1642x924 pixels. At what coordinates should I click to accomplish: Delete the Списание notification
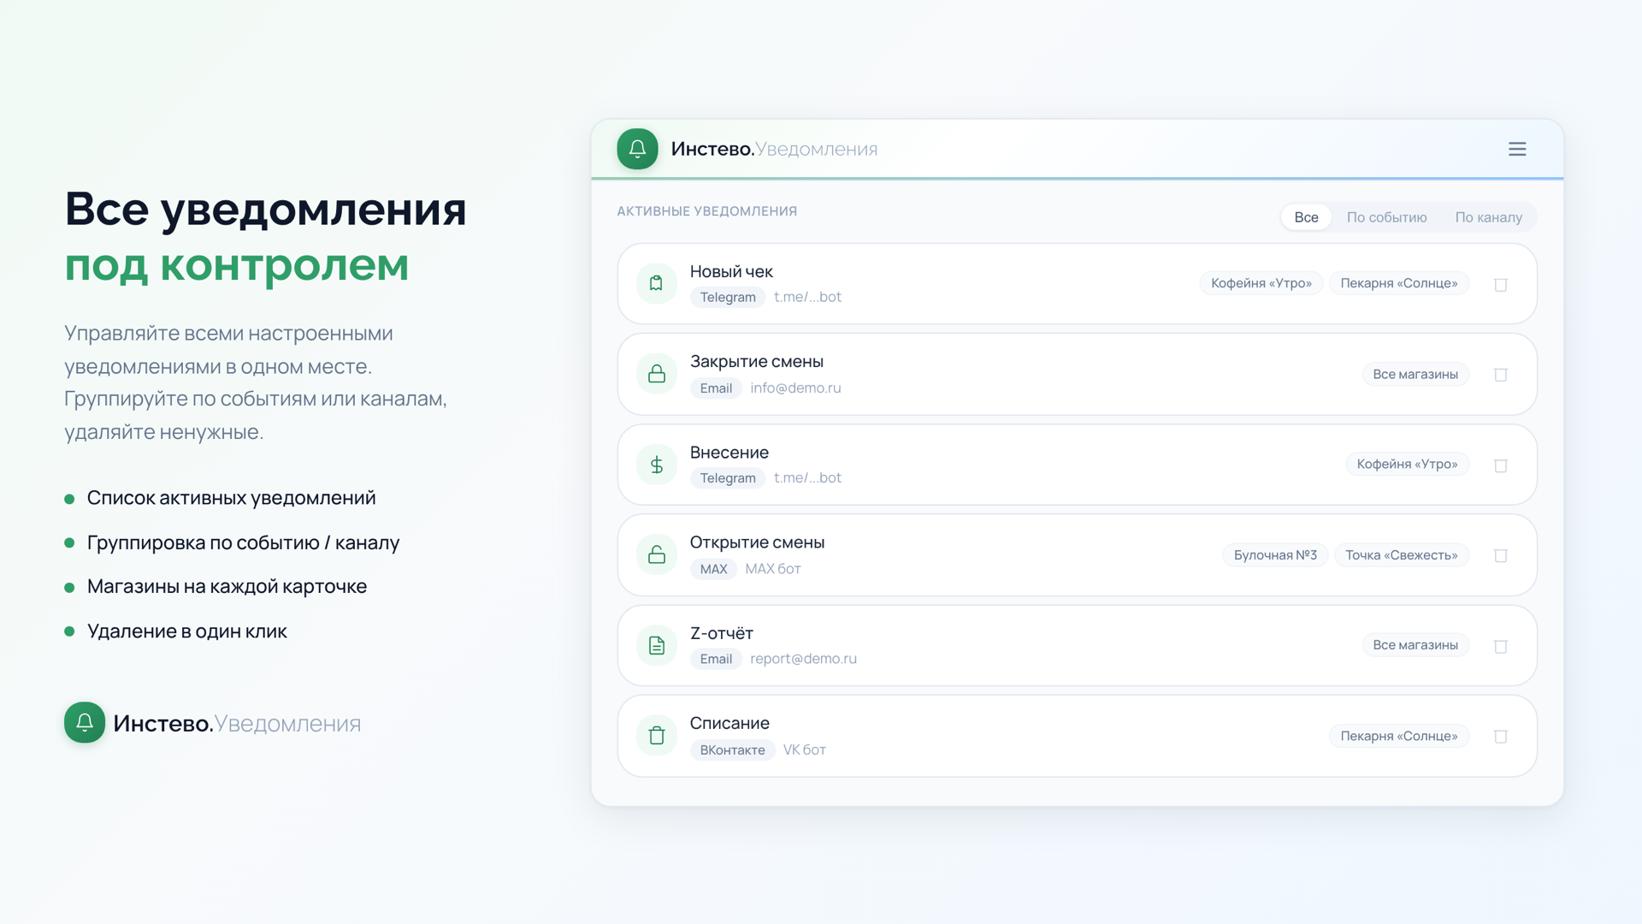(1500, 737)
